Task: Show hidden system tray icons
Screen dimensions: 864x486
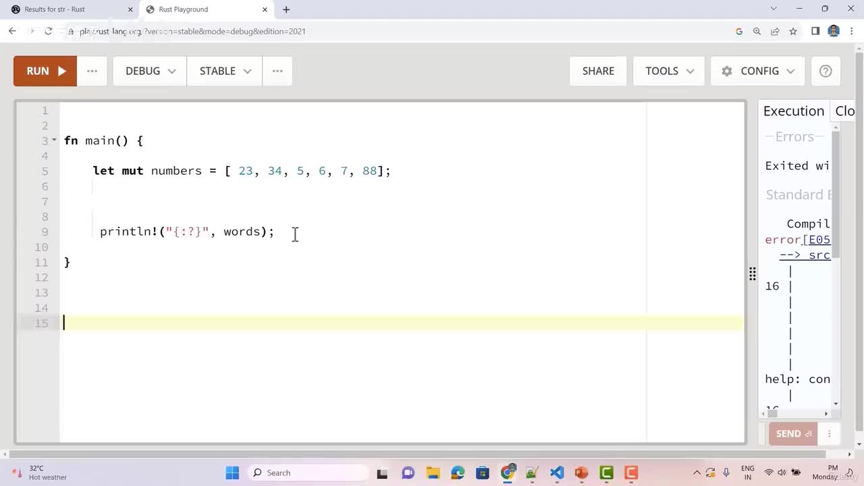Action: pyautogui.click(x=697, y=473)
